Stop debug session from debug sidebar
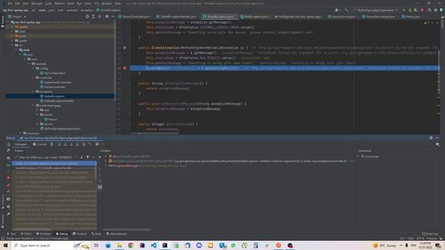The width and height of the screenshot is (445, 250). coord(8,178)
